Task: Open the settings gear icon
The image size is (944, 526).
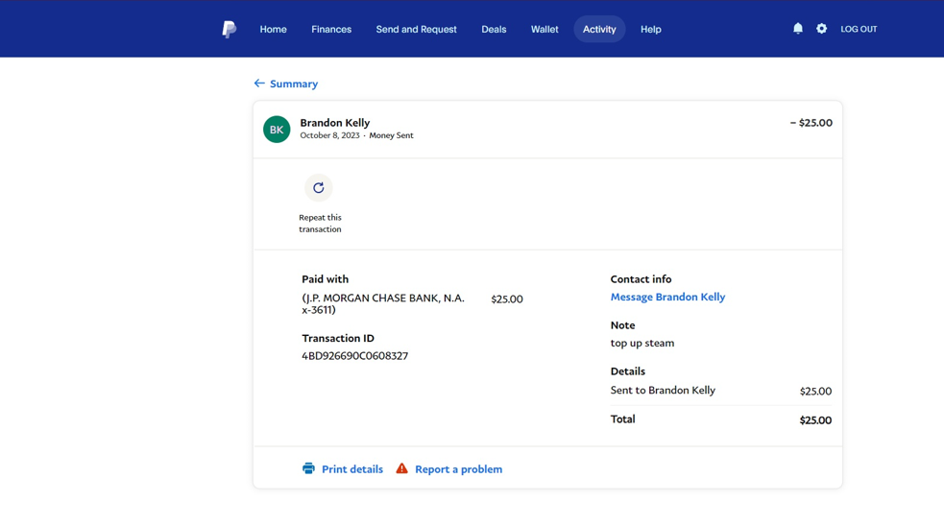Action: [x=821, y=28]
